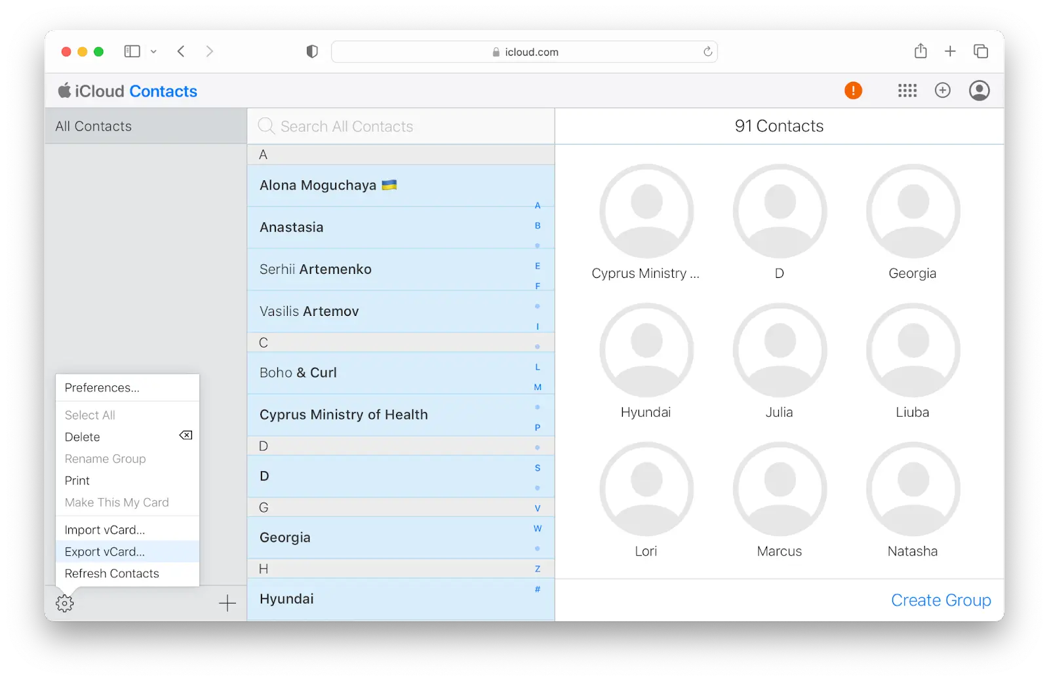Choose Export vCard... from the menu
Image resolution: width=1049 pixels, height=681 pixels.
coord(127,551)
